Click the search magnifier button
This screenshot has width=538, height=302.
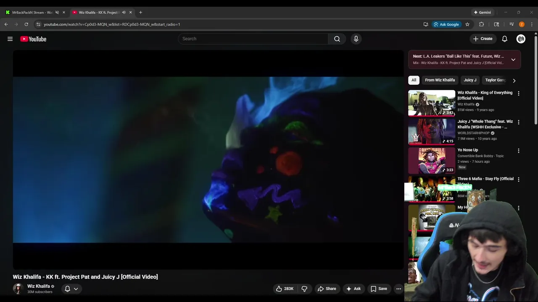tap(337, 39)
